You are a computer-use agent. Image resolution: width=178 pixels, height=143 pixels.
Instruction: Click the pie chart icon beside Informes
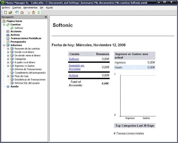[x=8, y=45]
